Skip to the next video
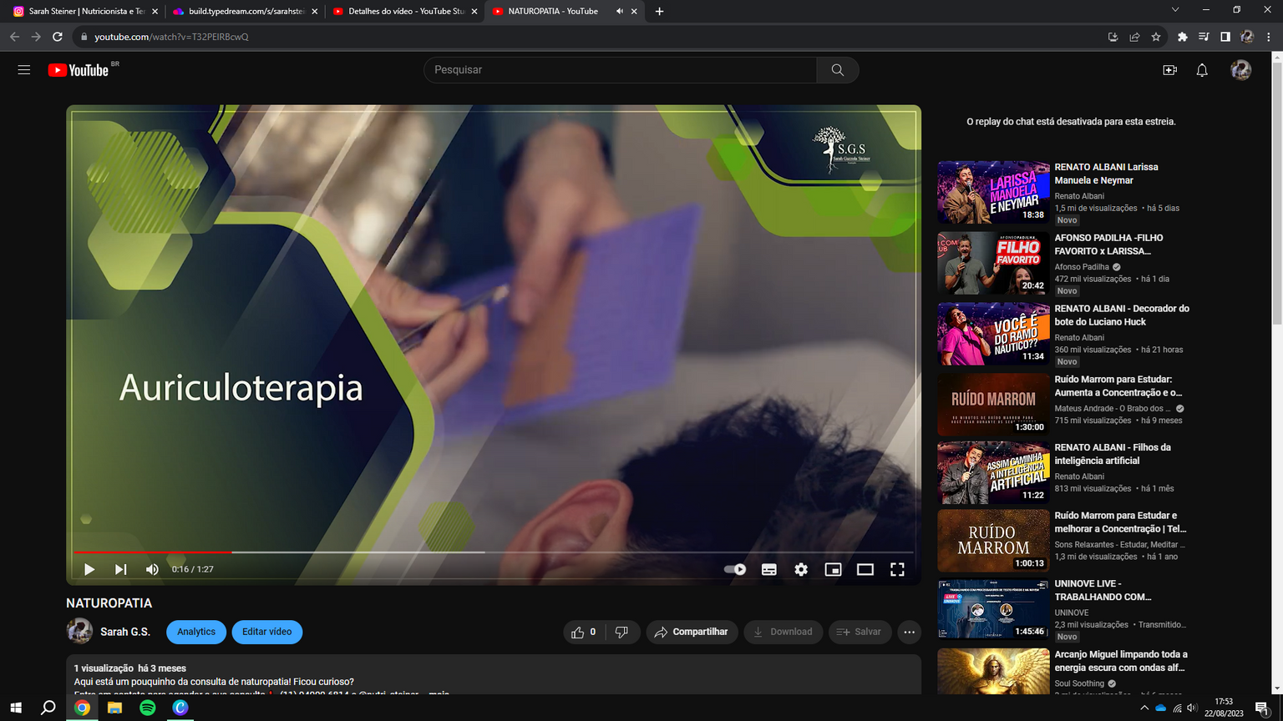This screenshot has width=1283, height=721. pyautogui.click(x=121, y=569)
